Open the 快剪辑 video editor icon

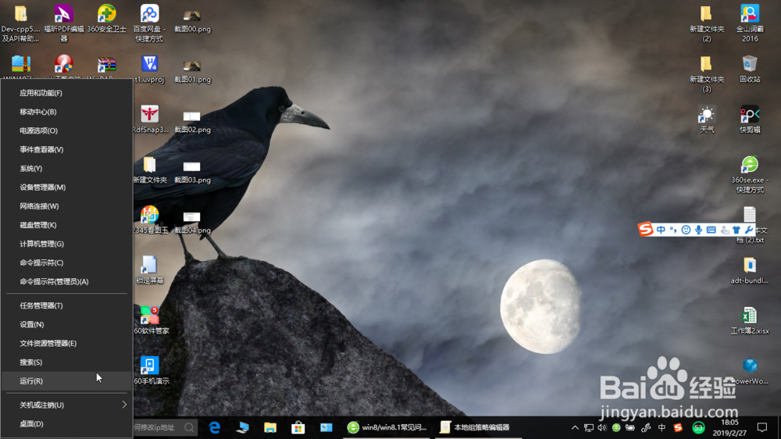tap(750, 119)
